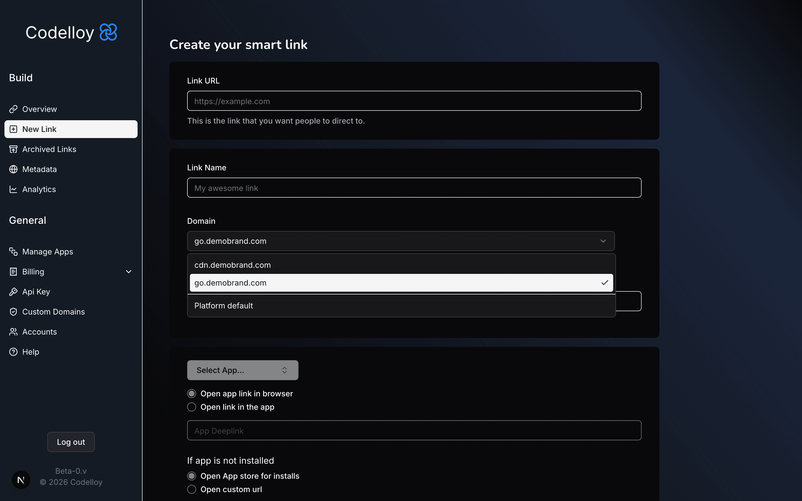Choose Platform default domain option
The width and height of the screenshot is (802, 501).
(401, 306)
